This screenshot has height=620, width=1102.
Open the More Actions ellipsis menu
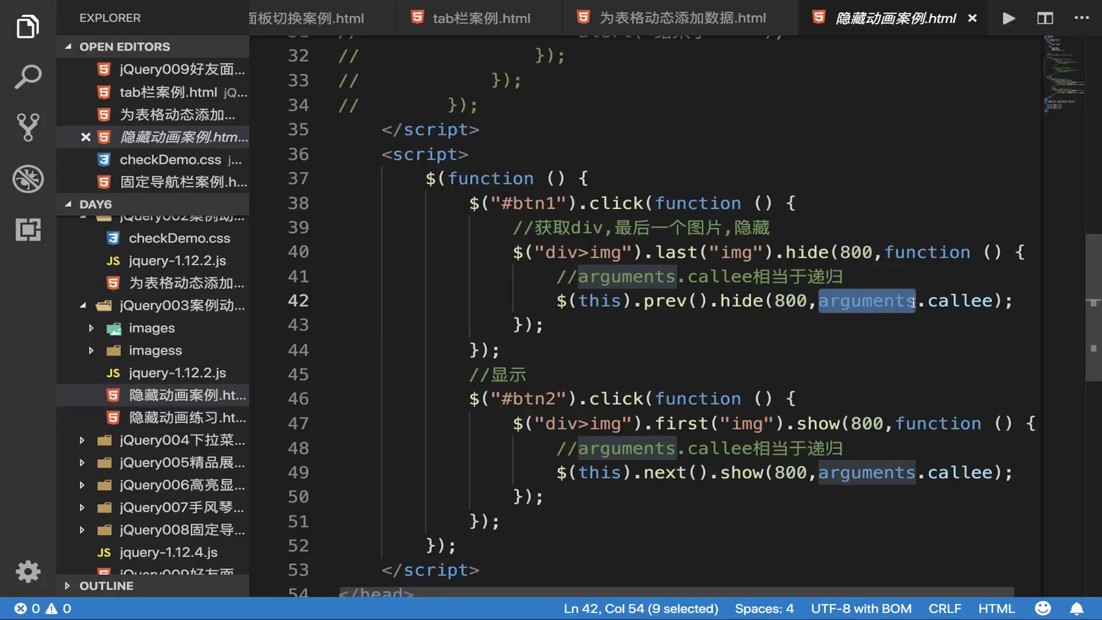(1081, 18)
